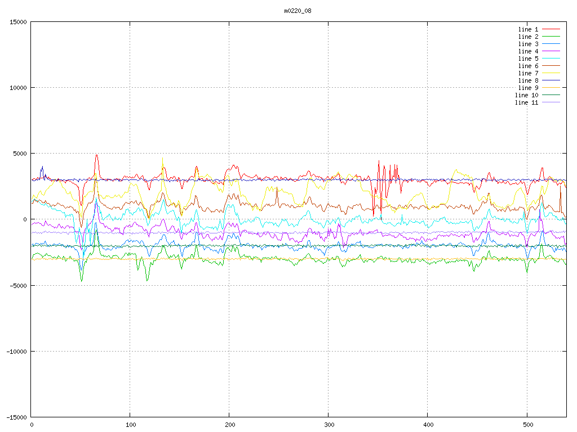Toggle line 6 in the legend

click(528, 66)
